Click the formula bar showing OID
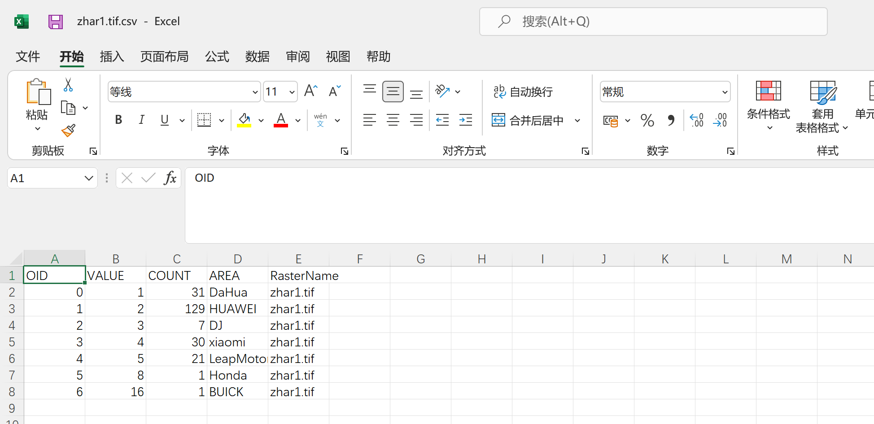 (529, 205)
